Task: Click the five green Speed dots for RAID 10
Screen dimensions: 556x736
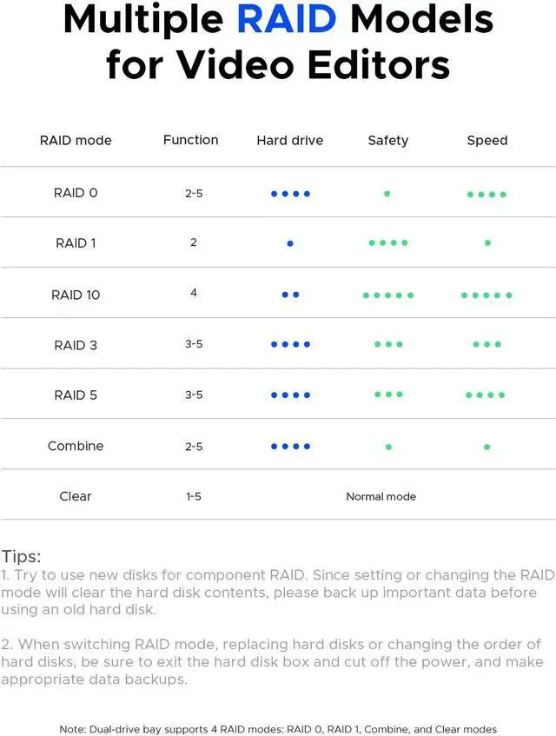Action: coord(486,295)
